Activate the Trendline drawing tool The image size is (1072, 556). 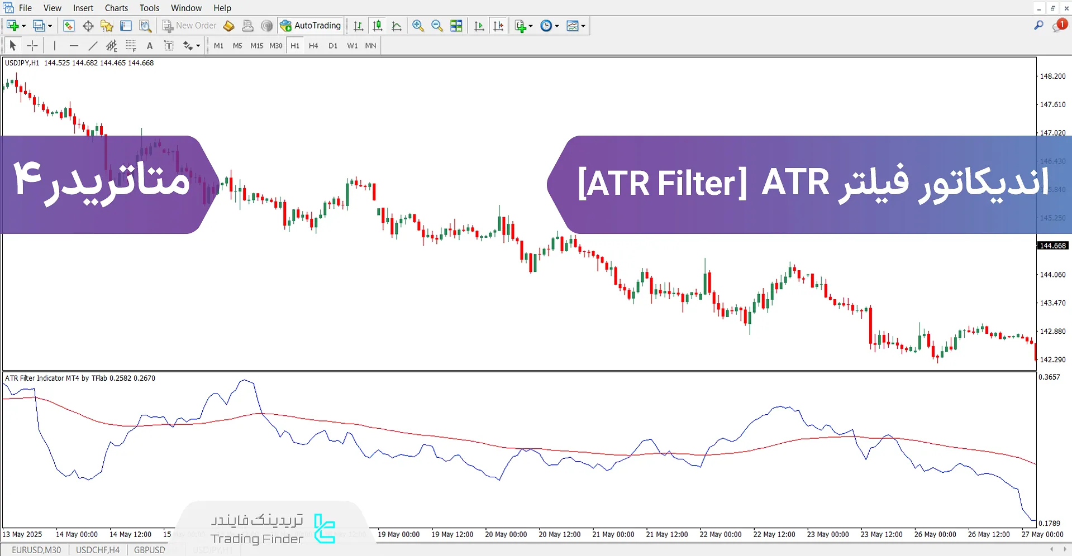coord(93,45)
